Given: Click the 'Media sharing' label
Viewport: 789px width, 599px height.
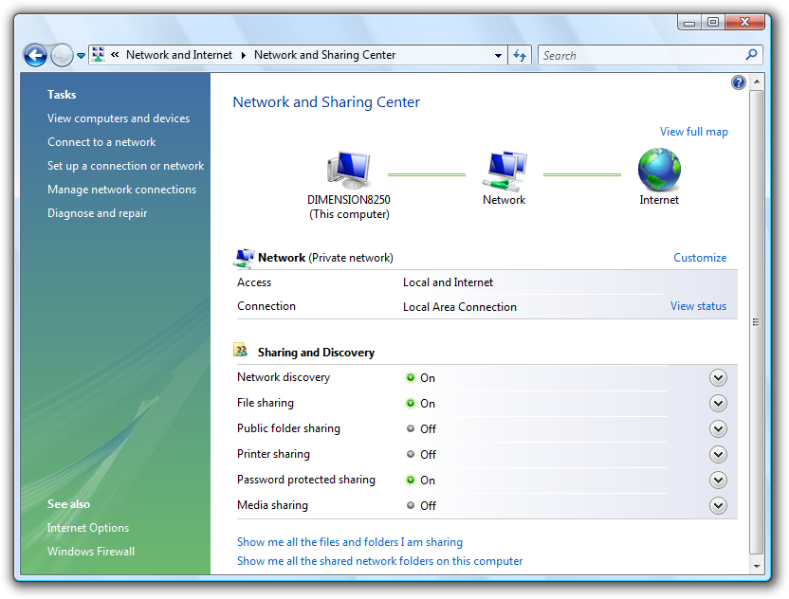Looking at the screenshot, I should (272, 505).
